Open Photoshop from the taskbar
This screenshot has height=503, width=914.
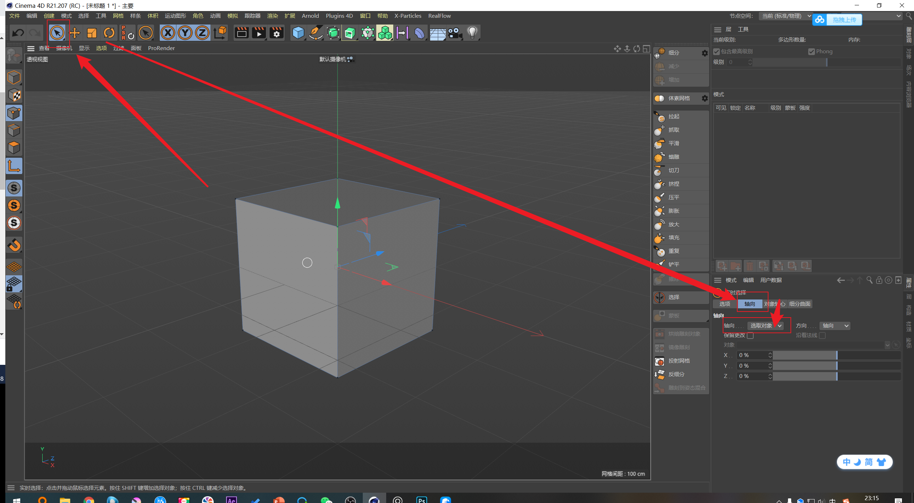click(422, 499)
